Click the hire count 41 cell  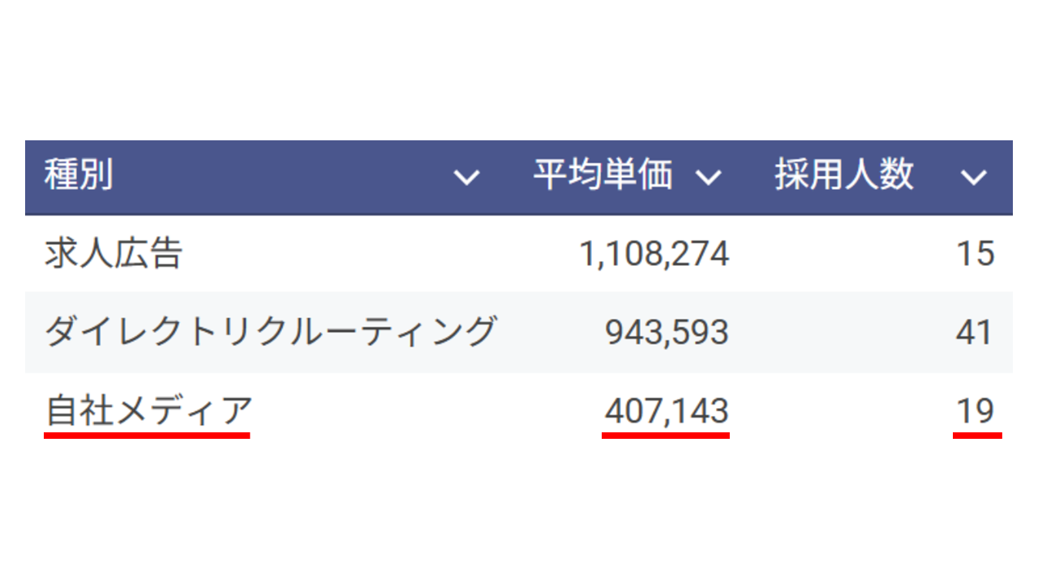pos(975,333)
